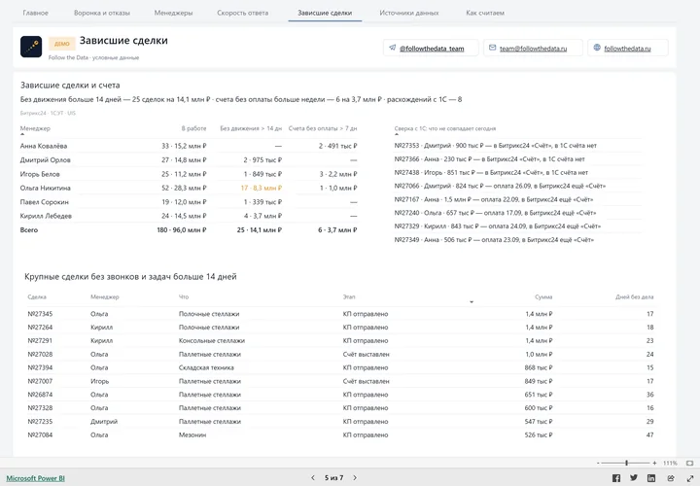Select deal №27345 in large deals table

(x=340, y=314)
